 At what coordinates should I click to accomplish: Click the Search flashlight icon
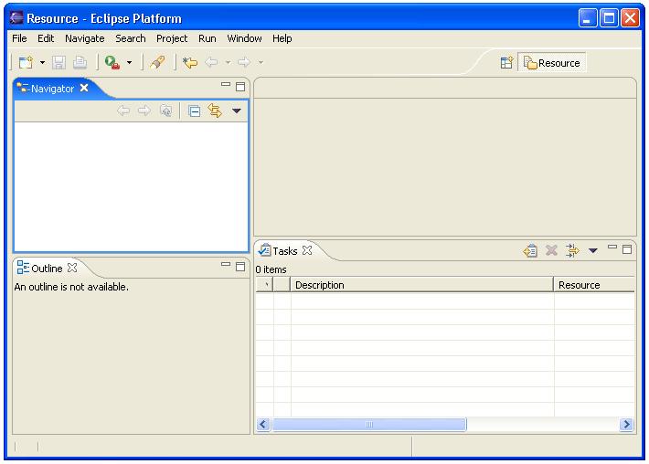coord(157,62)
